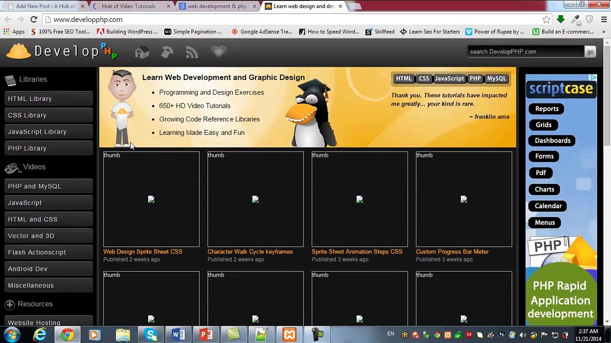Click the system tray volume speaker icon
The width and height of the screenshot is (611, 343).
[x=523, y=335]
